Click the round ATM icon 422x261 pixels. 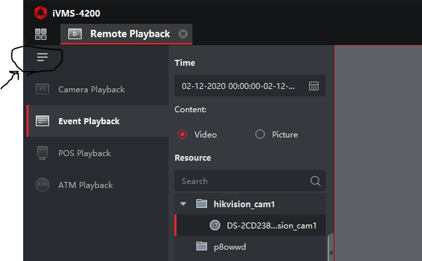click(x=42, y=185)
